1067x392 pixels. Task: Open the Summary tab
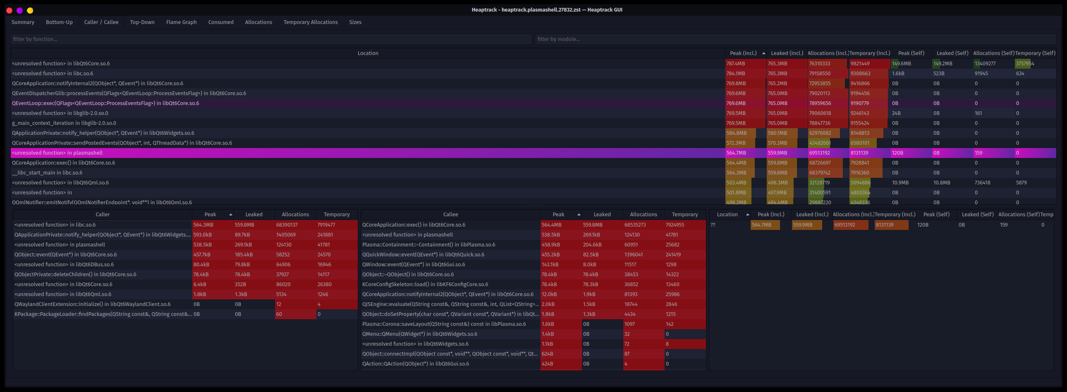click(23, 22)
